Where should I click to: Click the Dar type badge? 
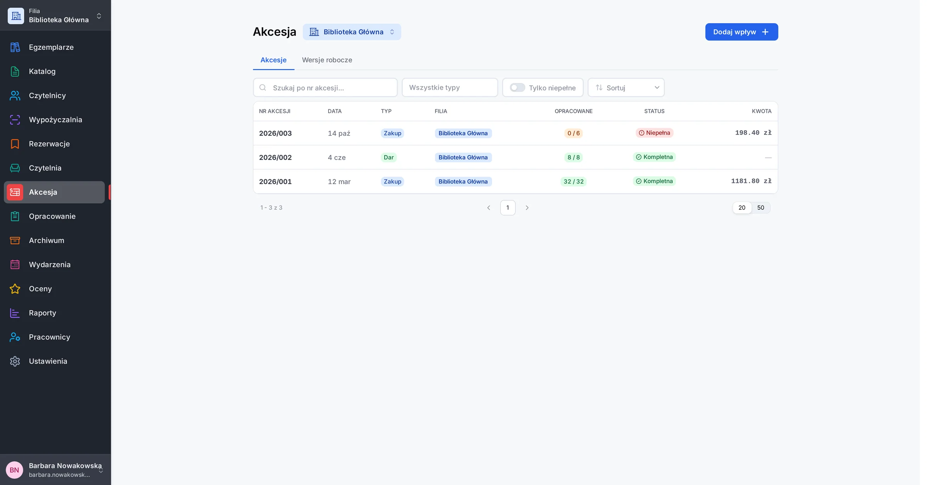[x=389, y=157]
